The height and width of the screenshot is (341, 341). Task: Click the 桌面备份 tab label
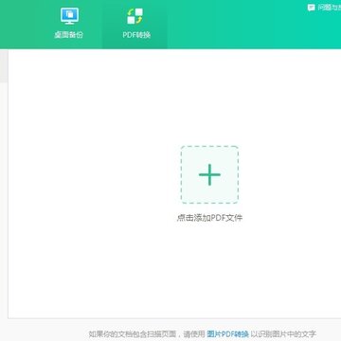(x=69, y=35)
